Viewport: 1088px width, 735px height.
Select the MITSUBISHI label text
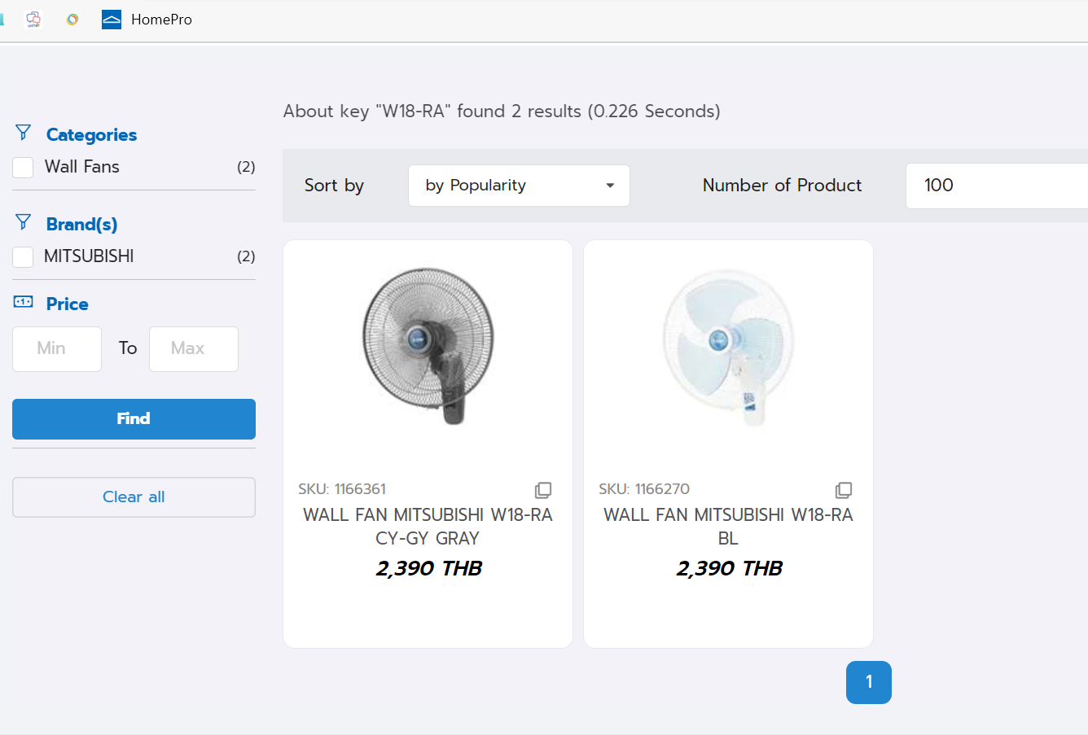(89, 256)
